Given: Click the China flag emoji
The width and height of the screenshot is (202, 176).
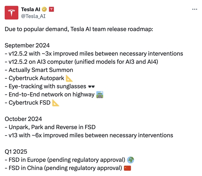Looking at the screenshot, I should pos(127,168).
